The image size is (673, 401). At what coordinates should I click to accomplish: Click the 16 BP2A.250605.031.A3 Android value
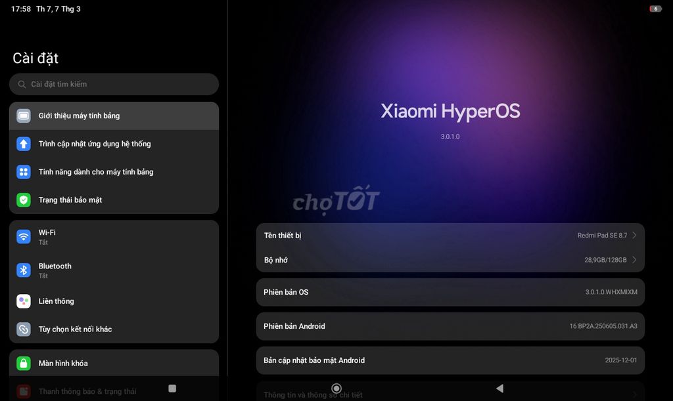coord(603,326)
